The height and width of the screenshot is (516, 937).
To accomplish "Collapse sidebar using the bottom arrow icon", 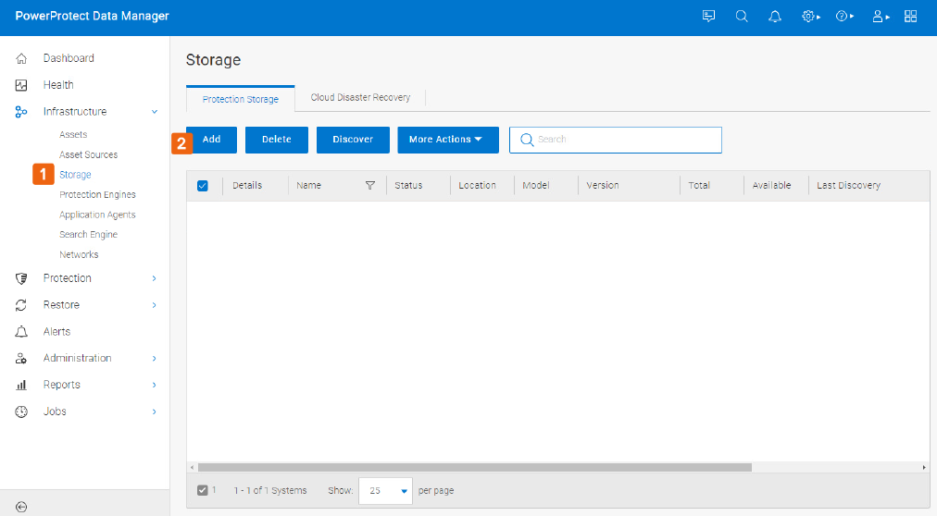I will (x=21, y=506).
